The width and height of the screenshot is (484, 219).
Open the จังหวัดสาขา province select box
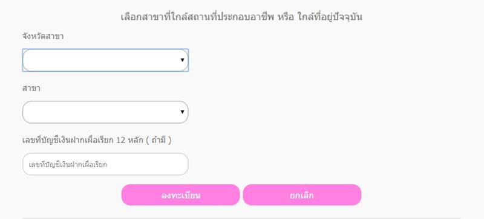(105, 60)
